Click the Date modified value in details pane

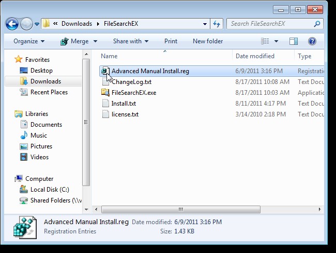pyautogui.click(x=198, y=222)
